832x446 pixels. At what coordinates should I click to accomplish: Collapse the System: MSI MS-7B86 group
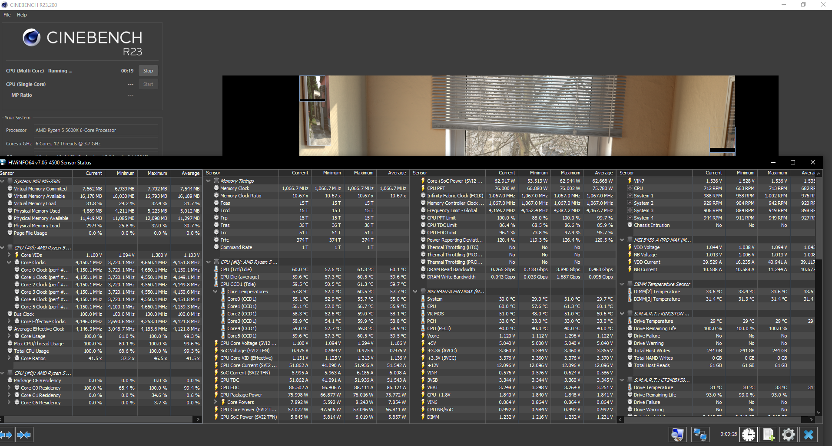click(x=3, y=181)
